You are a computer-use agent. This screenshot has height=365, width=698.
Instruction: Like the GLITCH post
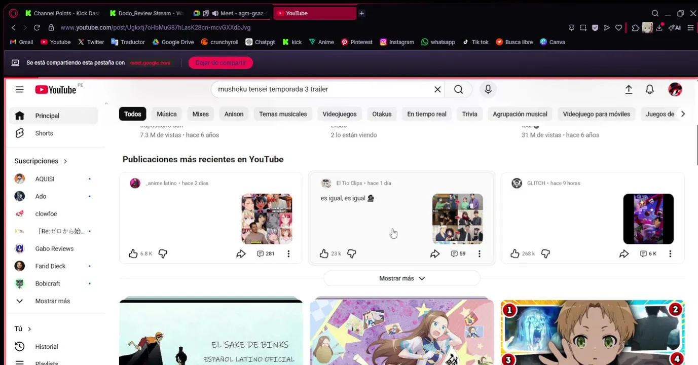[515, 253]
